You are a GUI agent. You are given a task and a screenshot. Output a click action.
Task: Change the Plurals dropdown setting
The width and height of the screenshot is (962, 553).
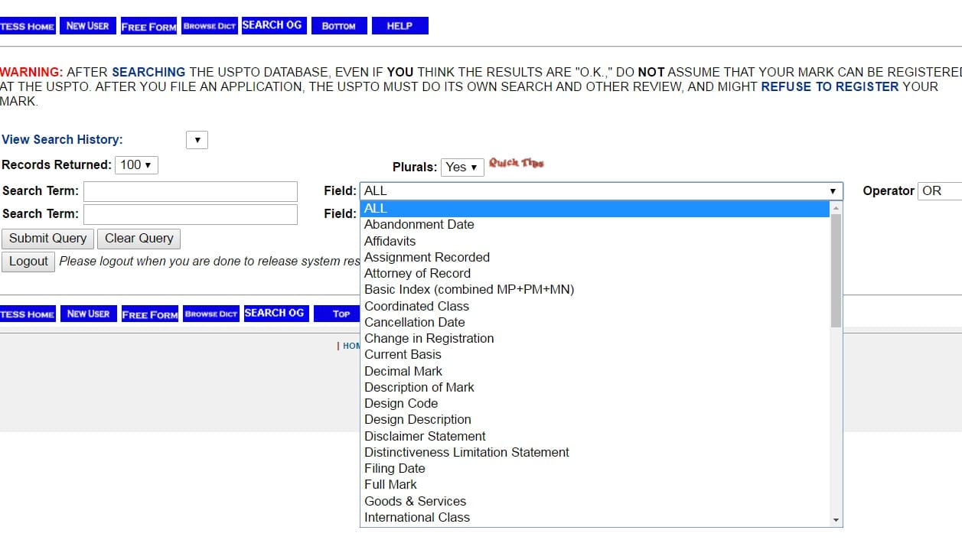click(462, 167)
